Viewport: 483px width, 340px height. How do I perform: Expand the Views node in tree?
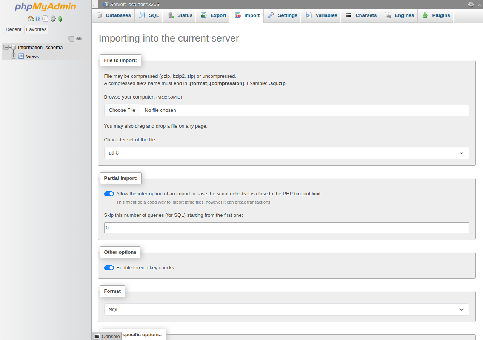click(x=14, y=56)
